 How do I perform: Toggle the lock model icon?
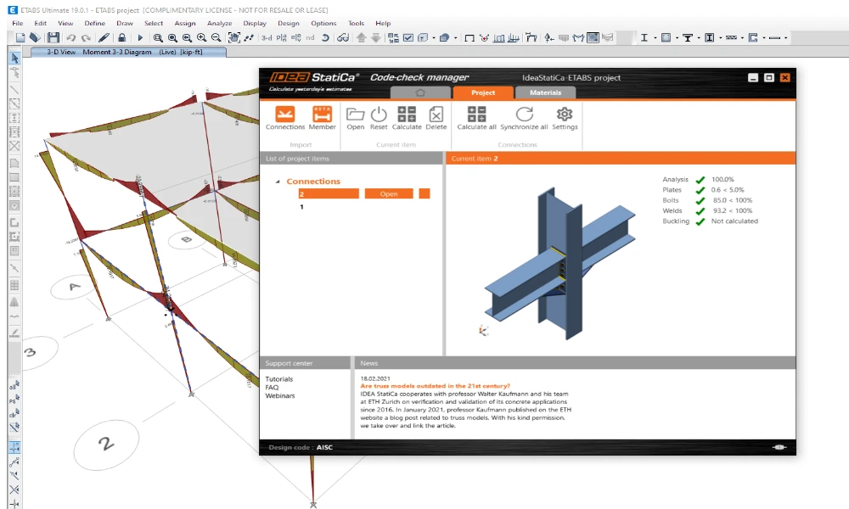pyautogui.click(x=121, y=37)
